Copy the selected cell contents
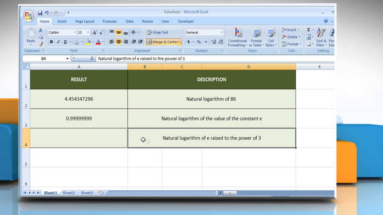This screenshot has width=383, height=215. tap(41, 37)
